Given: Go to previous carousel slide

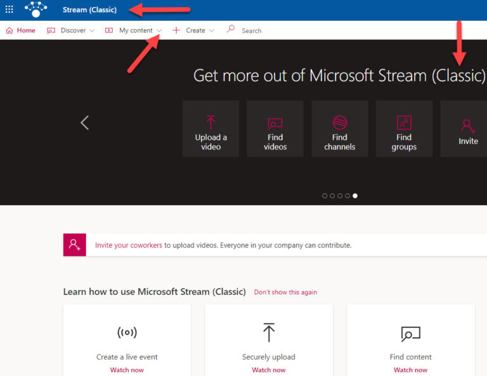Looking at the screenshot, I should click(x=84, y=123).
